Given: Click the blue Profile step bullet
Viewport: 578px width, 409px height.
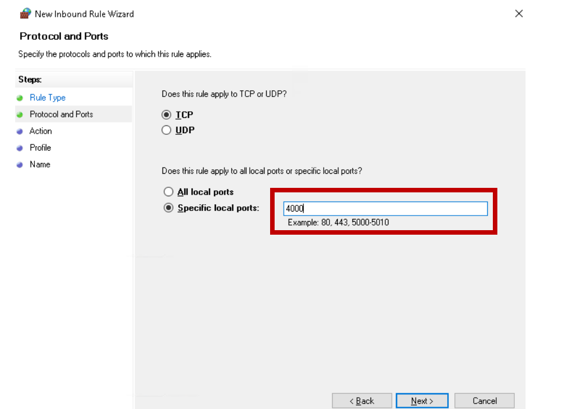Looking at the screenshot, I should [x=20, y=148].
